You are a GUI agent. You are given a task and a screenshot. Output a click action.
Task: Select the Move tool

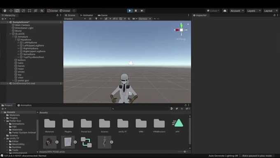pyautogui.click(x=11, y=11)
